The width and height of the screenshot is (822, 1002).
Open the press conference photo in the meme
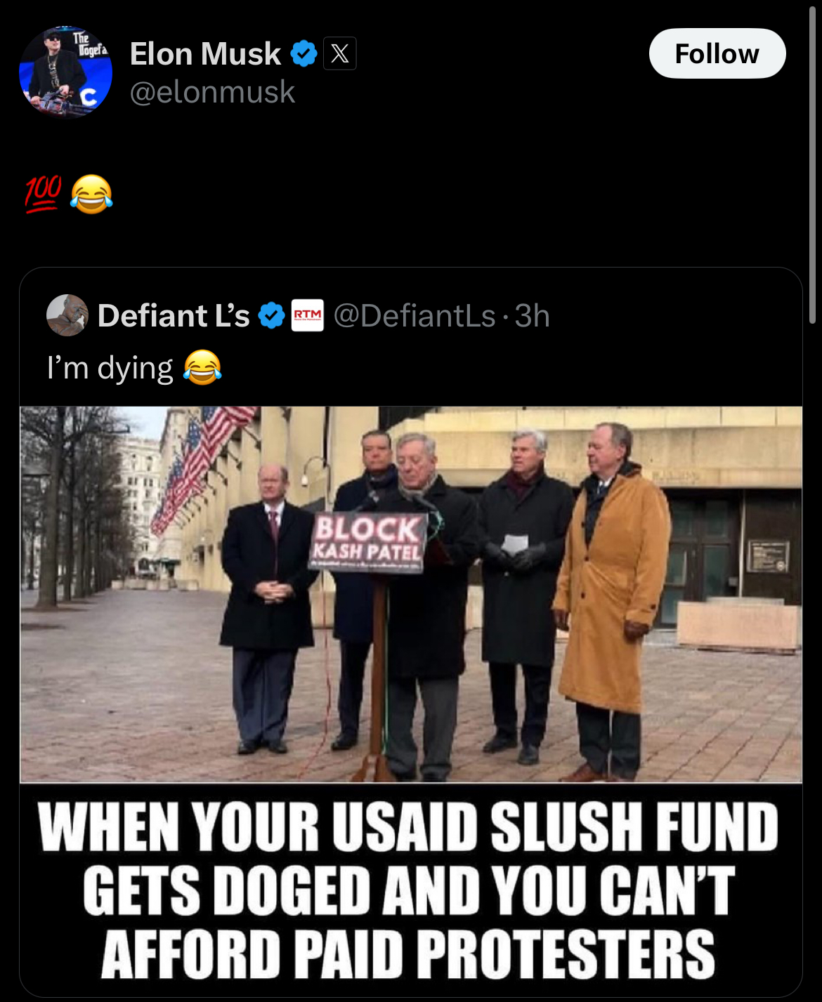point(411,594)
